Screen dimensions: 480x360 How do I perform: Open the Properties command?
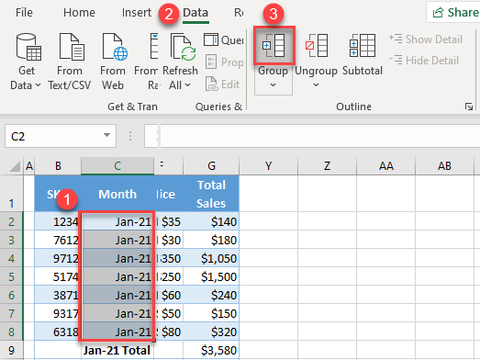pyautogui.click(x=224, y=62)
